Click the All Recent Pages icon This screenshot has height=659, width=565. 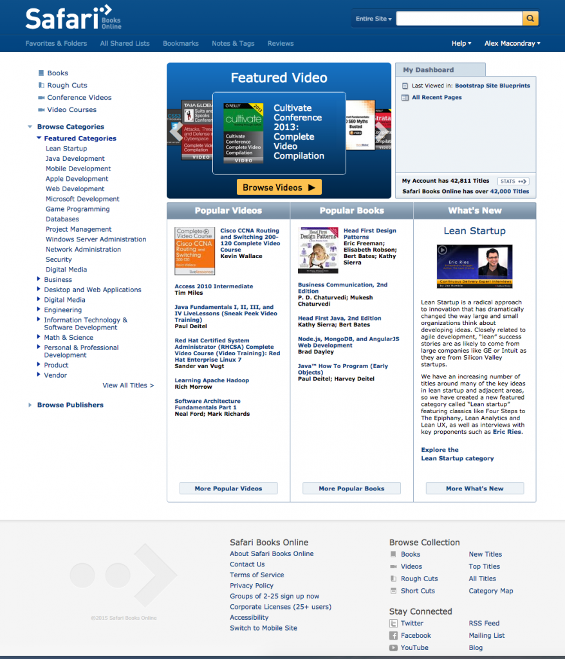(x=405, y=98)
